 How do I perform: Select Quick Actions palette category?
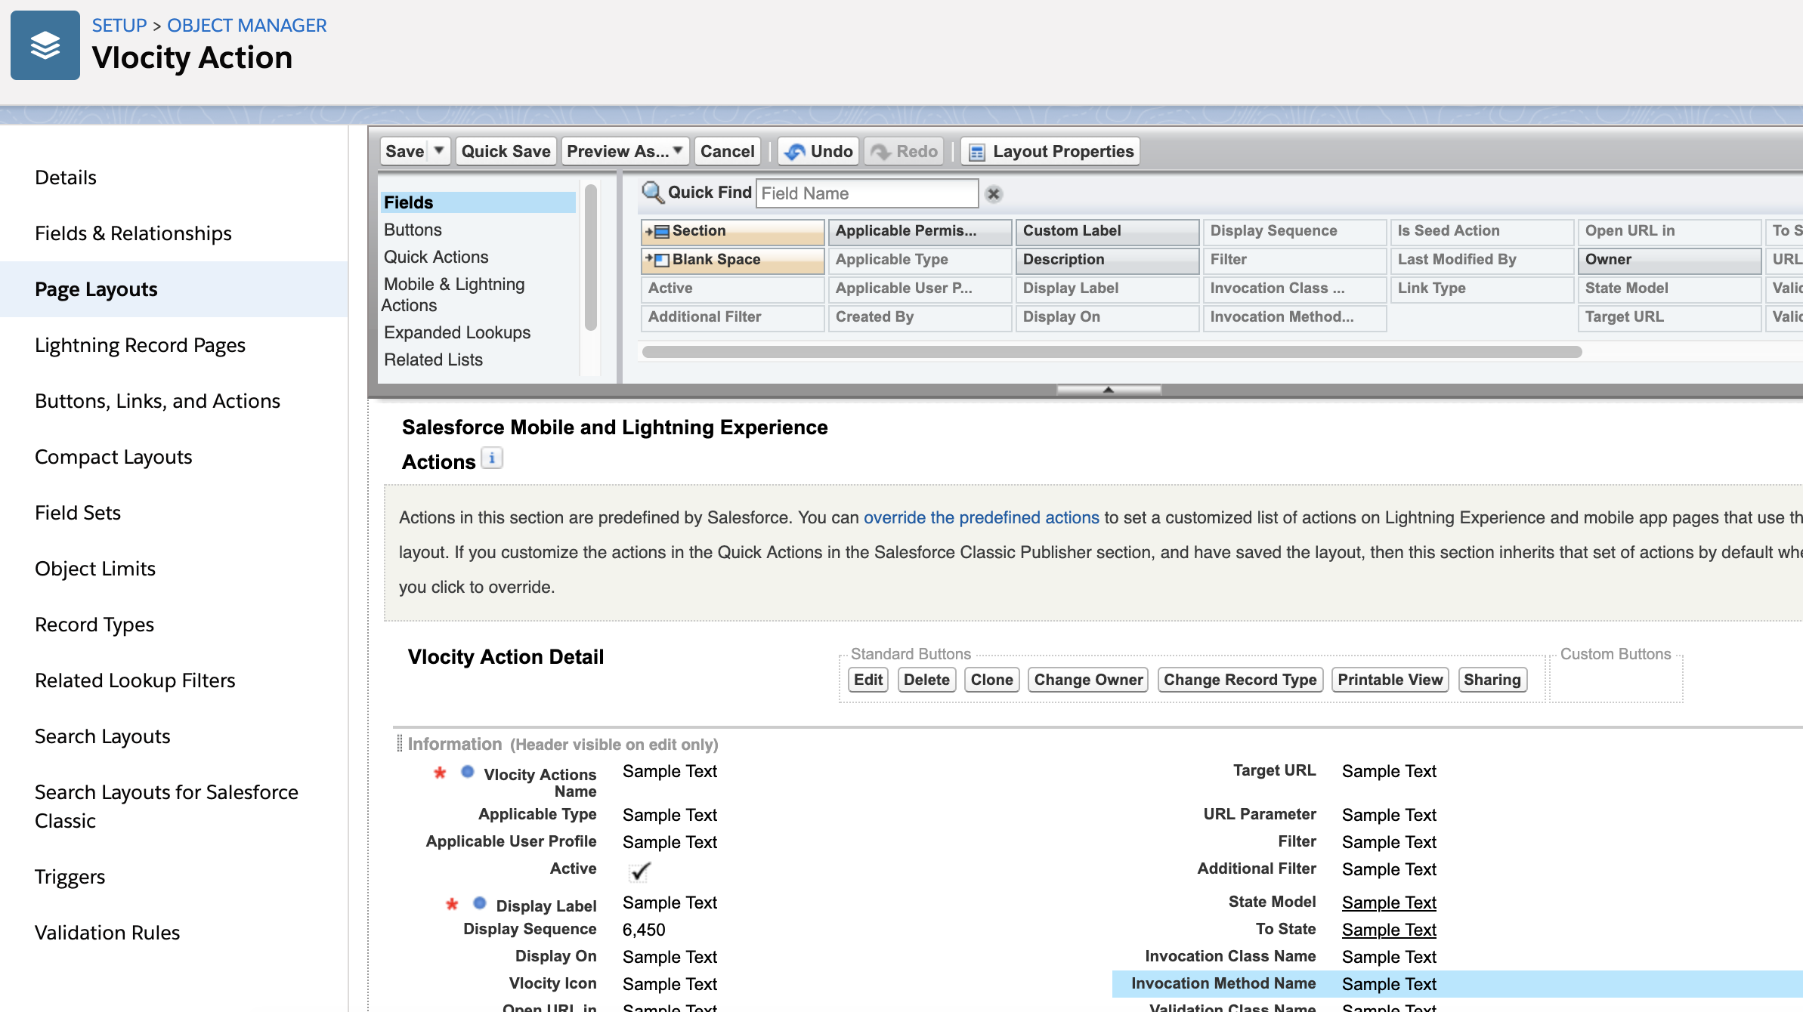[436, 257]
